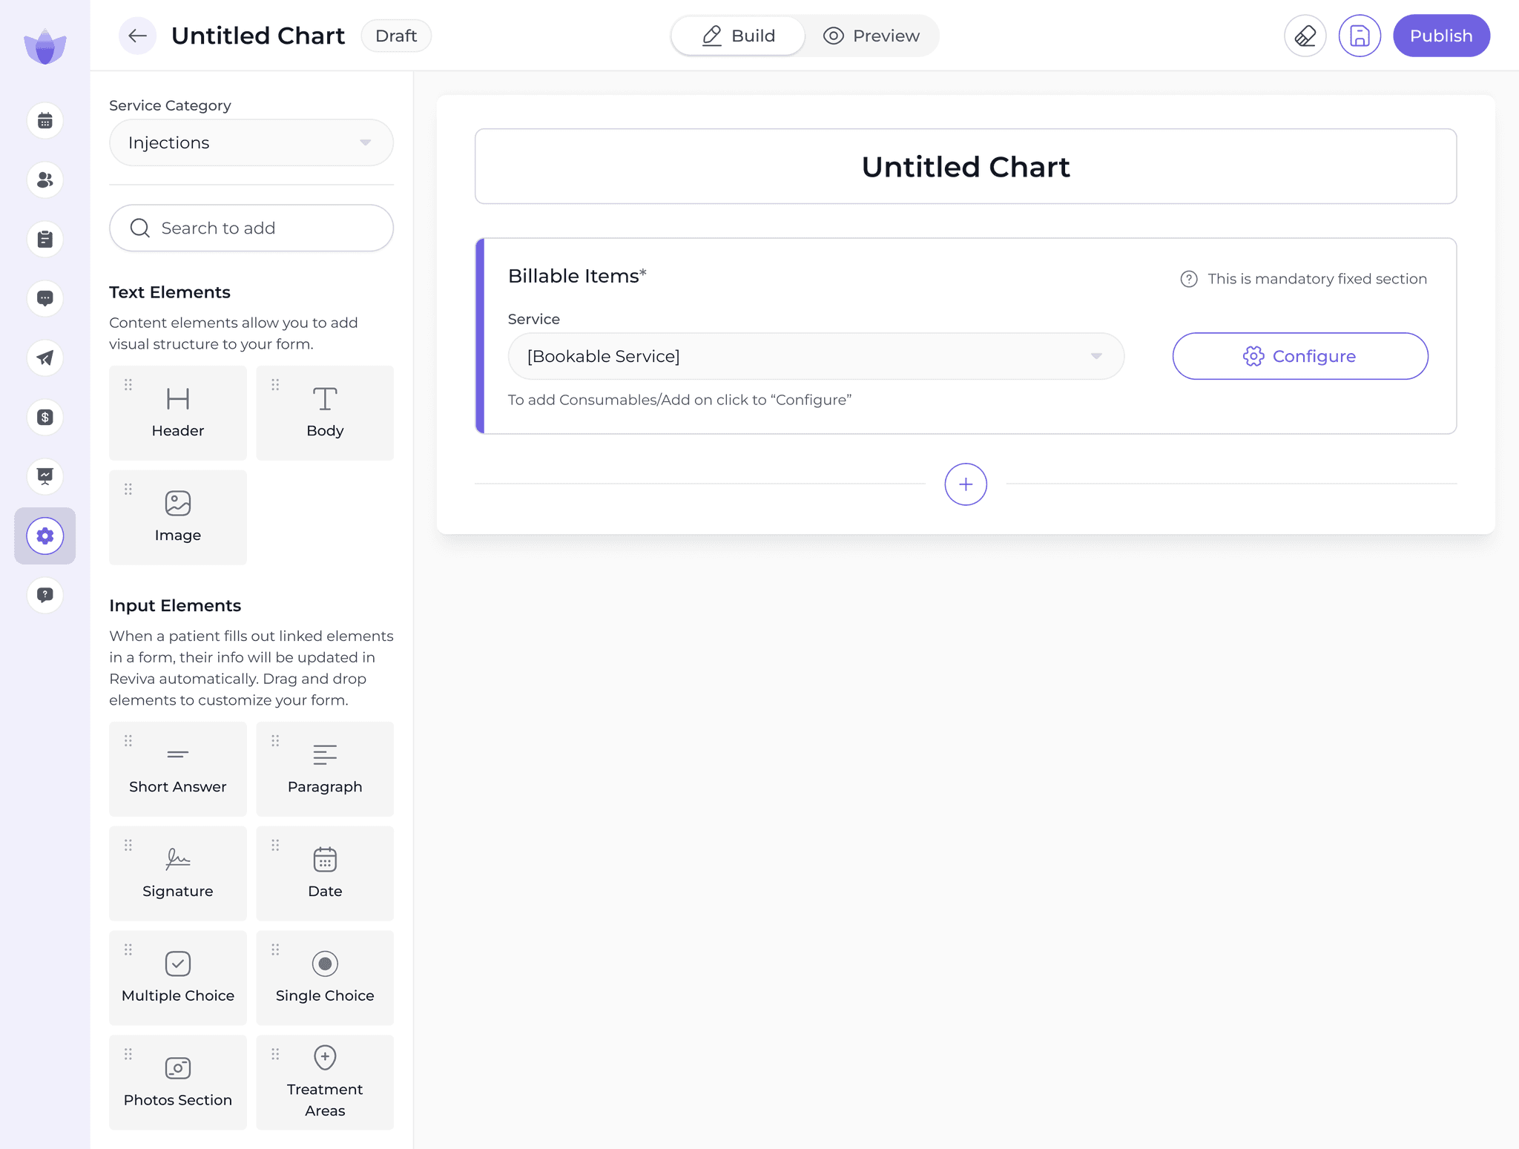This screenshot has height=1149, width=1519.
Task: Switch to the Build tab
Action: click(x=739, y=35)
